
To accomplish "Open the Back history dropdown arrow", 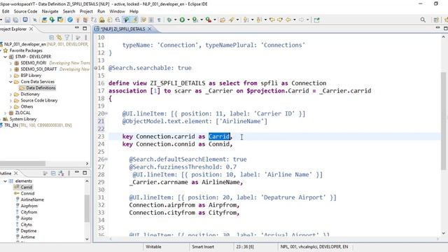I will (x=295, y=20).
